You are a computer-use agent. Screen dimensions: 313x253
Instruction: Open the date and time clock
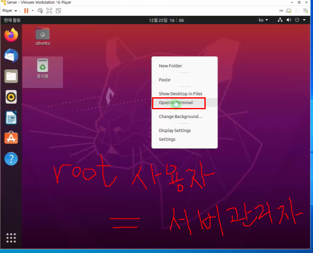coord(166,20)
